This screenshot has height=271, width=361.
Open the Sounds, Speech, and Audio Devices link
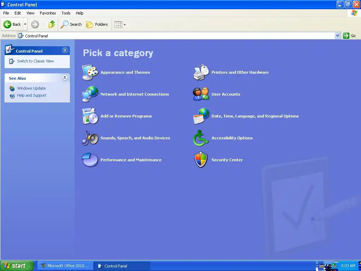coord(135,138)
